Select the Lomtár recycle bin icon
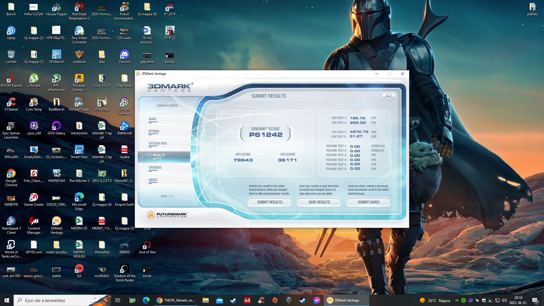Viewport: 544px width, 306px height. pyautogui.click(x=11, y=57)
